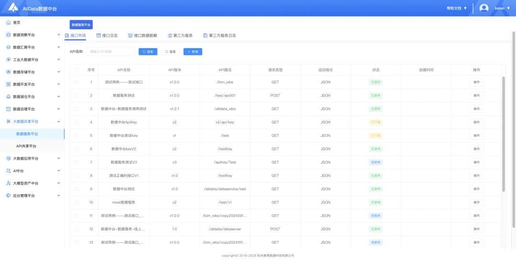Click the 接口日志 tab icon
This screenshot has height=261, width=516.
point(98,35)
